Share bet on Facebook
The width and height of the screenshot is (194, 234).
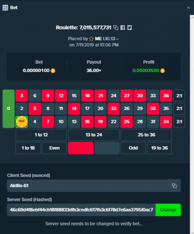pos(122,28)
